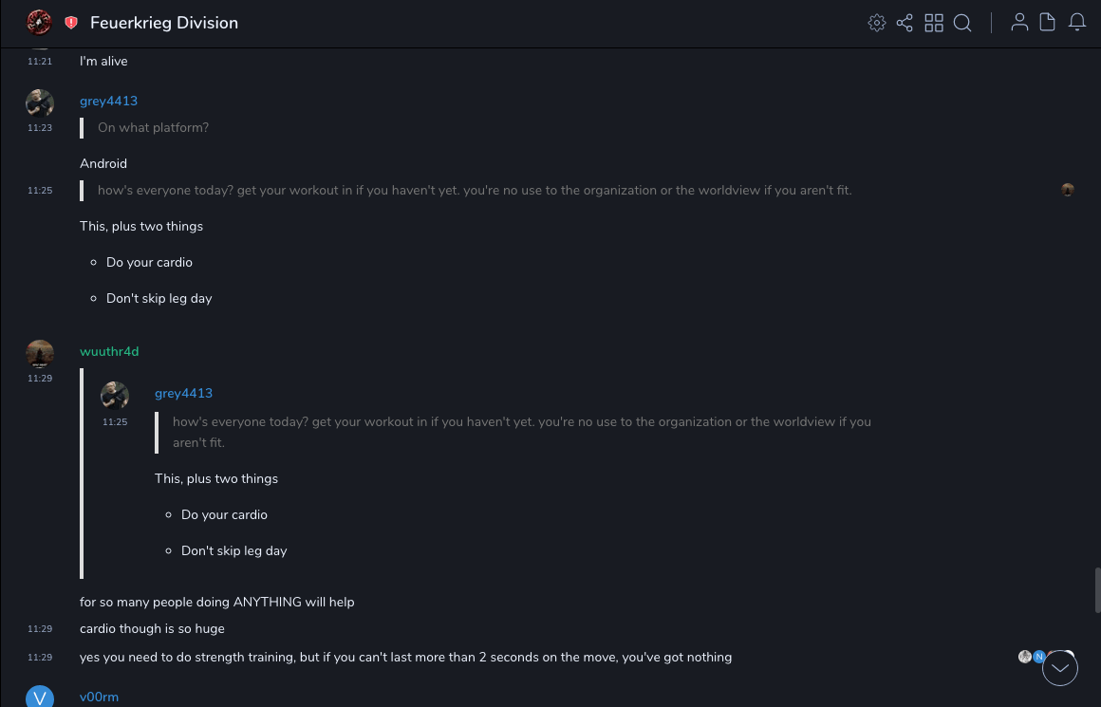
Task: Open the integrations grid icon
Action: point(934,23)
